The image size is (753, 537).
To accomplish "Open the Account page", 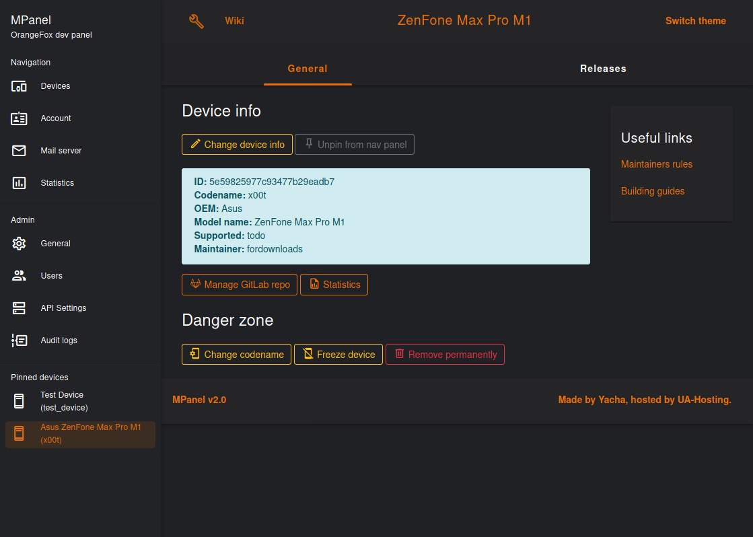I will point(81,118).
